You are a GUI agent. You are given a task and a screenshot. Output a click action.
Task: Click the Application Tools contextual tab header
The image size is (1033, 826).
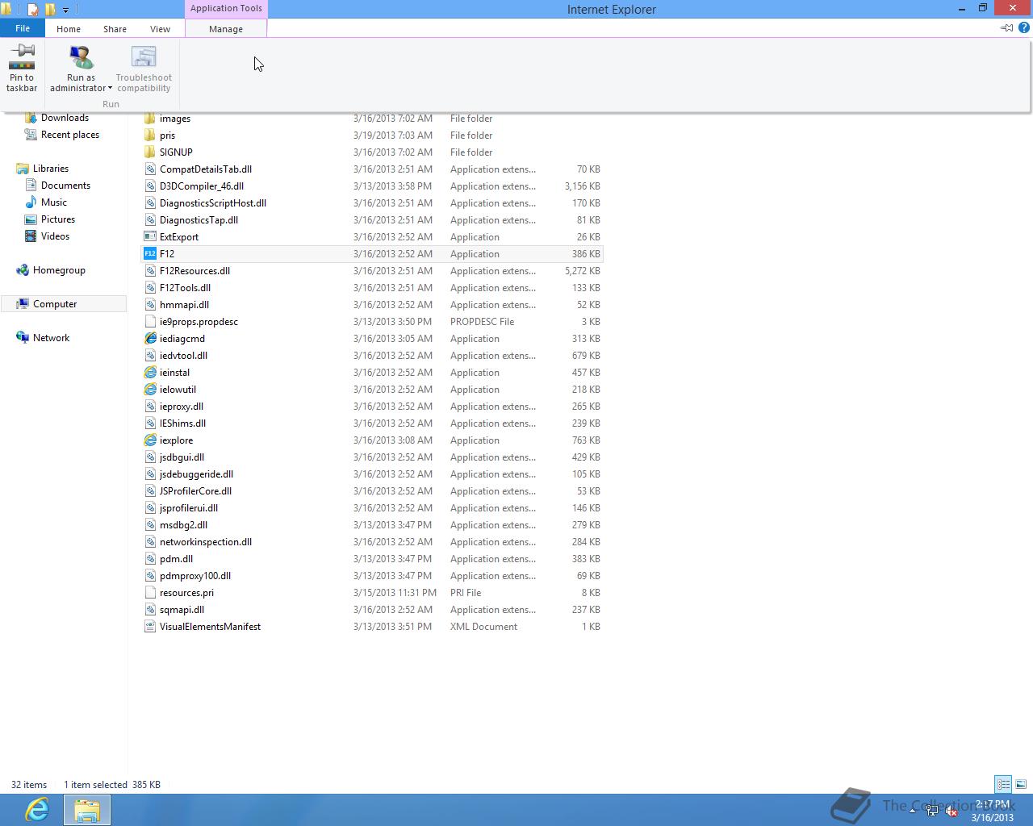click(226, 8)
